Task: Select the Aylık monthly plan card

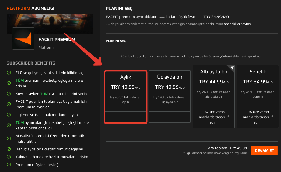Action: click(x=126, y=97)
